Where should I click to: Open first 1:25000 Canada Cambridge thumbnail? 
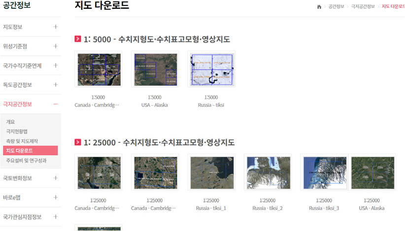tap(99, 172)
